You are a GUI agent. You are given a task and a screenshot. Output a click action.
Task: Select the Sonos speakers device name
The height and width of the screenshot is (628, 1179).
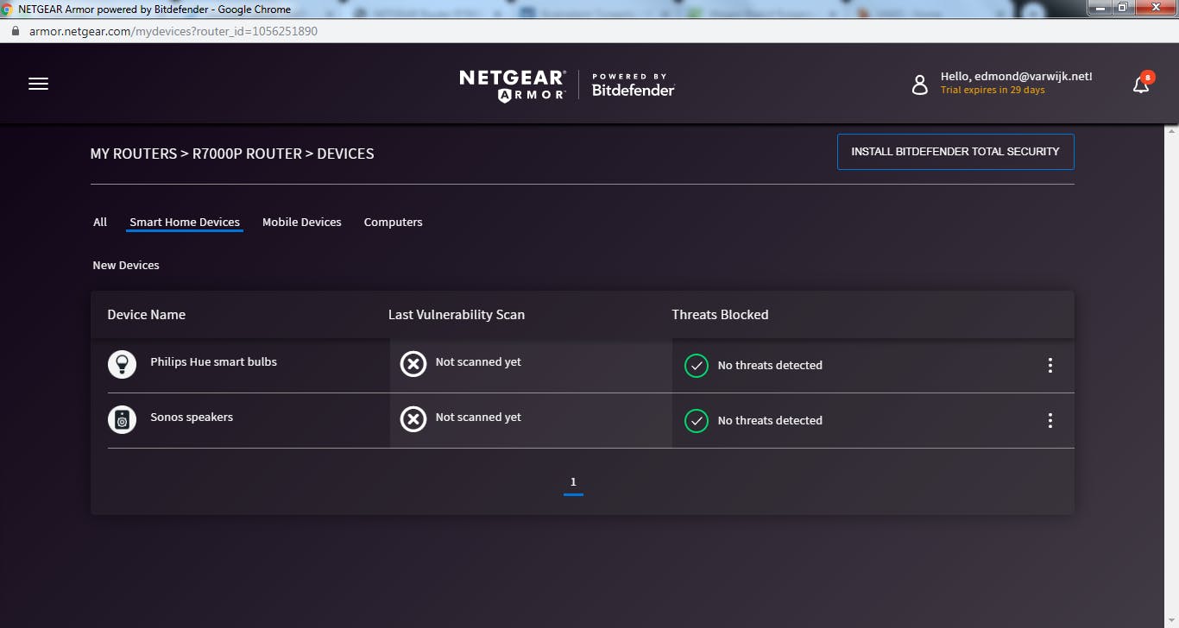pos(192,418)
